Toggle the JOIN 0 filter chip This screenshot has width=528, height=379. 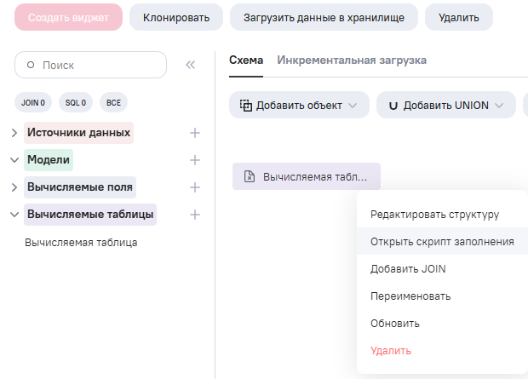(x=32, y=102)
